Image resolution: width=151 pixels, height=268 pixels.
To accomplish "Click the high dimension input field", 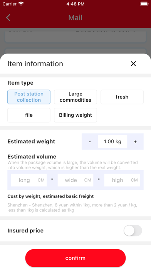I will click(x=122, y=180).
